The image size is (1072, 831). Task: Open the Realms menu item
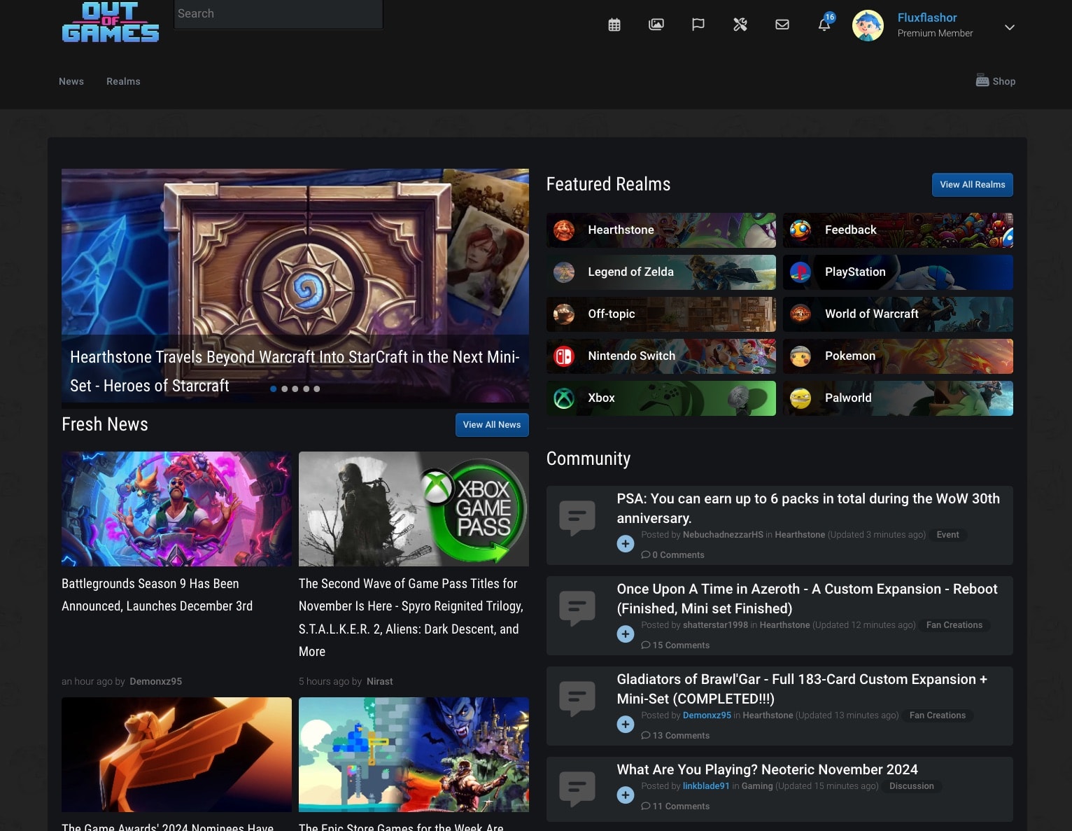[x=123, y=81]
